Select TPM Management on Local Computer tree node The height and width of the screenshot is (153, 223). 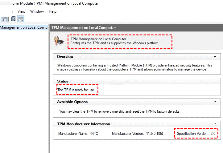(24, 27)
